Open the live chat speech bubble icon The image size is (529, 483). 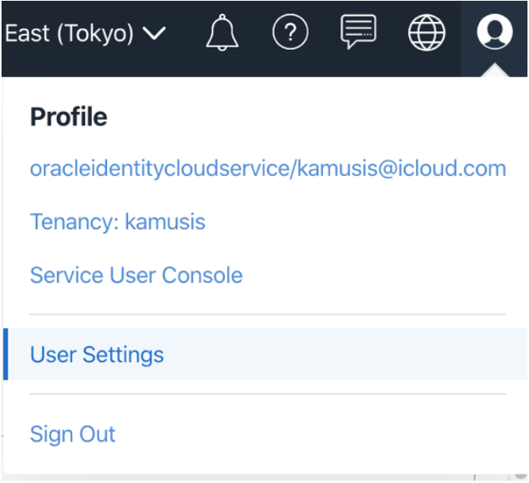(x=358, y=33)
